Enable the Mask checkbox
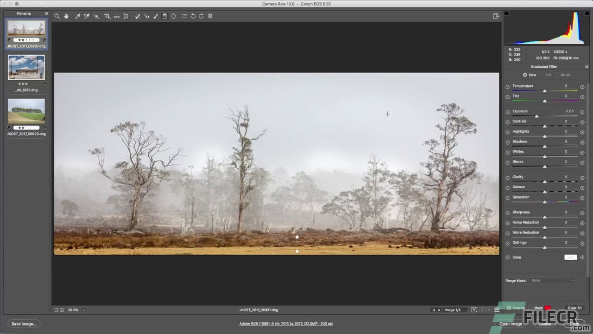Viewport: 593px width, 334px height. [x=530, y=308]
